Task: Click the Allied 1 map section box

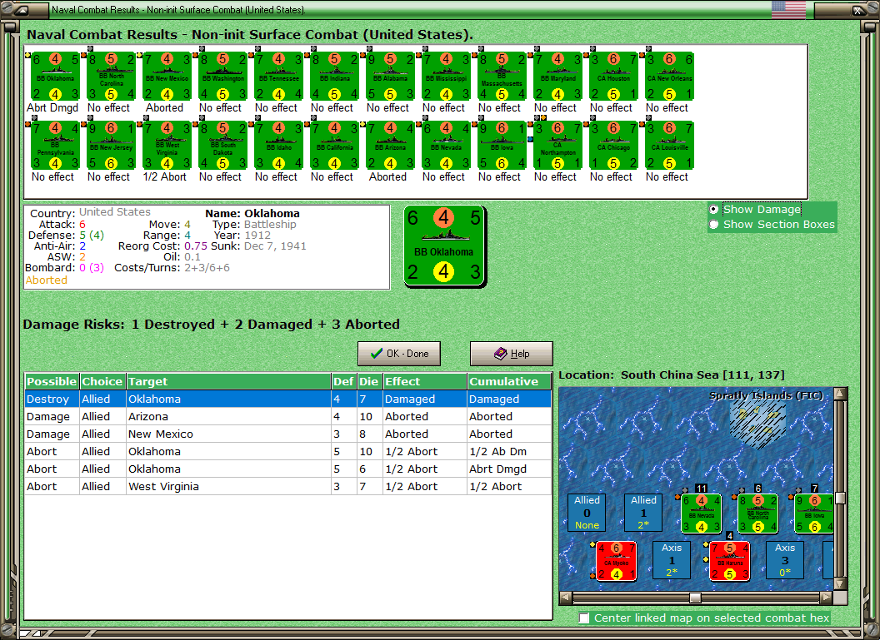Action: coord(643,512)
